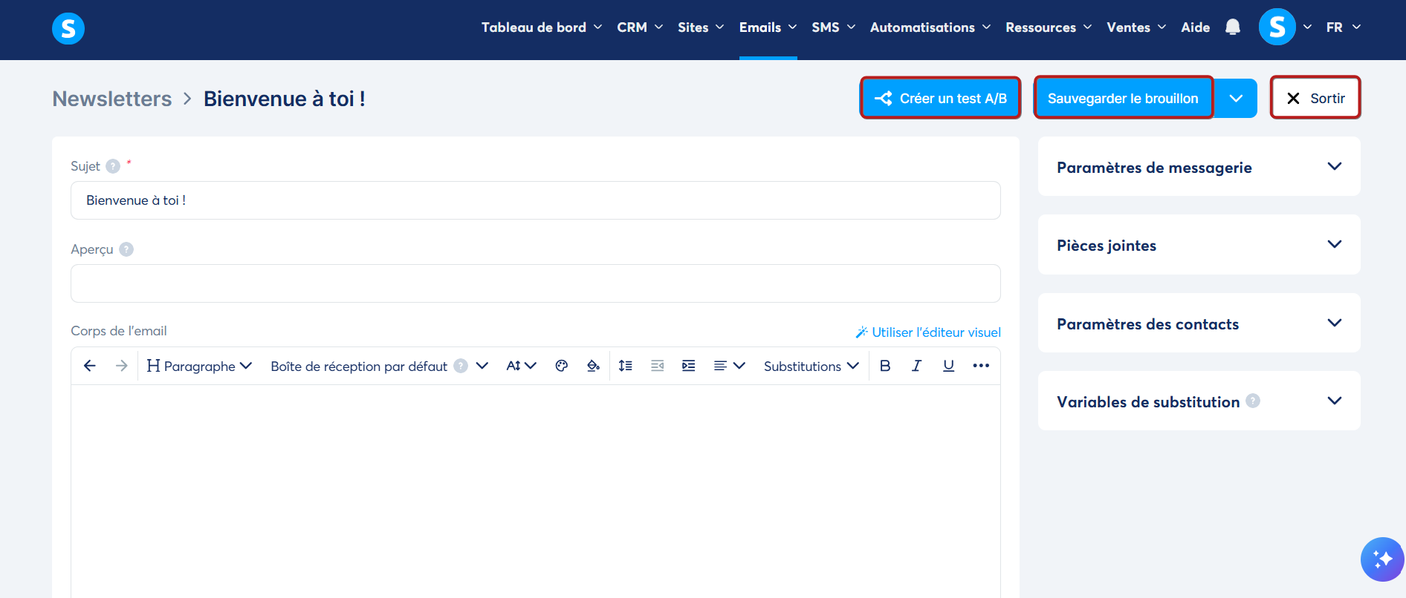The image size is (1406, 598).
Task: Click Sauvegarder le brouillon button
Action: click(1123, 98)
